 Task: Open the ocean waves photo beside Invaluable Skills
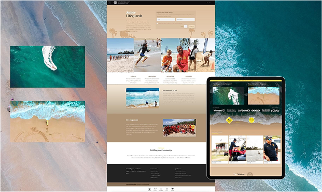tap(143, 98)
